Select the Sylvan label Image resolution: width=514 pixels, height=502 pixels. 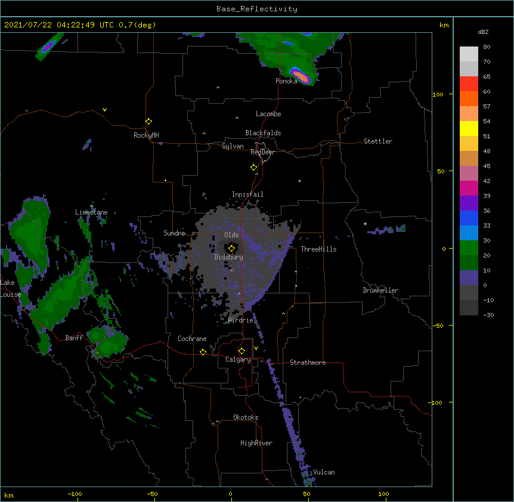pyautogui.click(x=233, y=146)
